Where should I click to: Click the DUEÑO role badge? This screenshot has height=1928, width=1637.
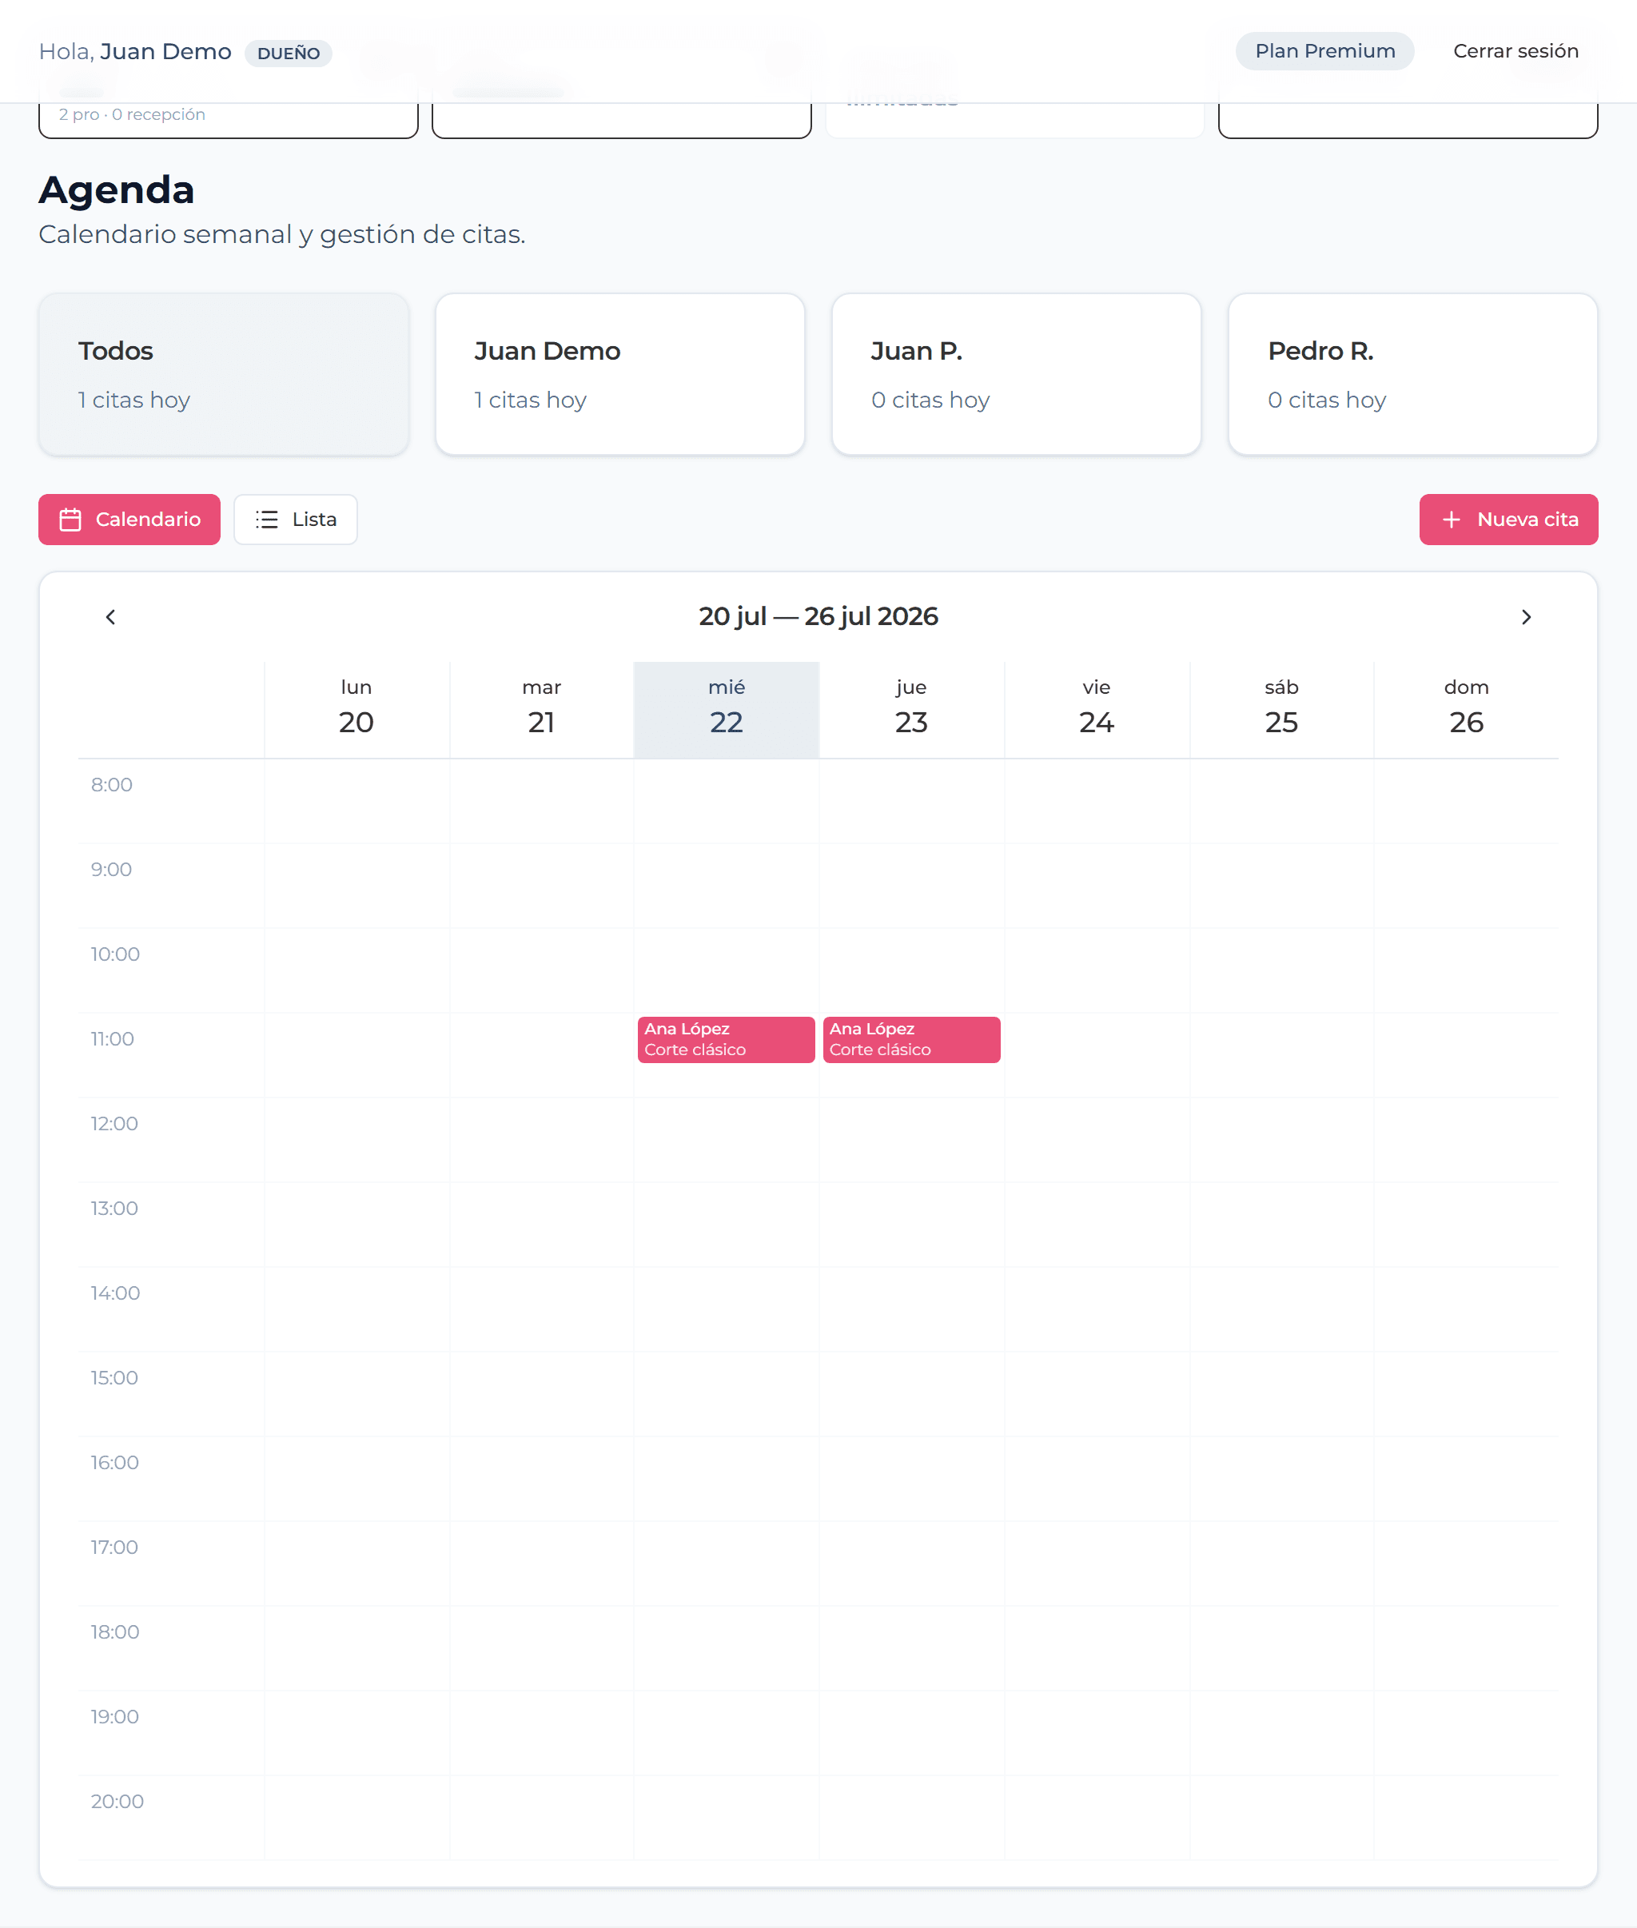[289, 53]
